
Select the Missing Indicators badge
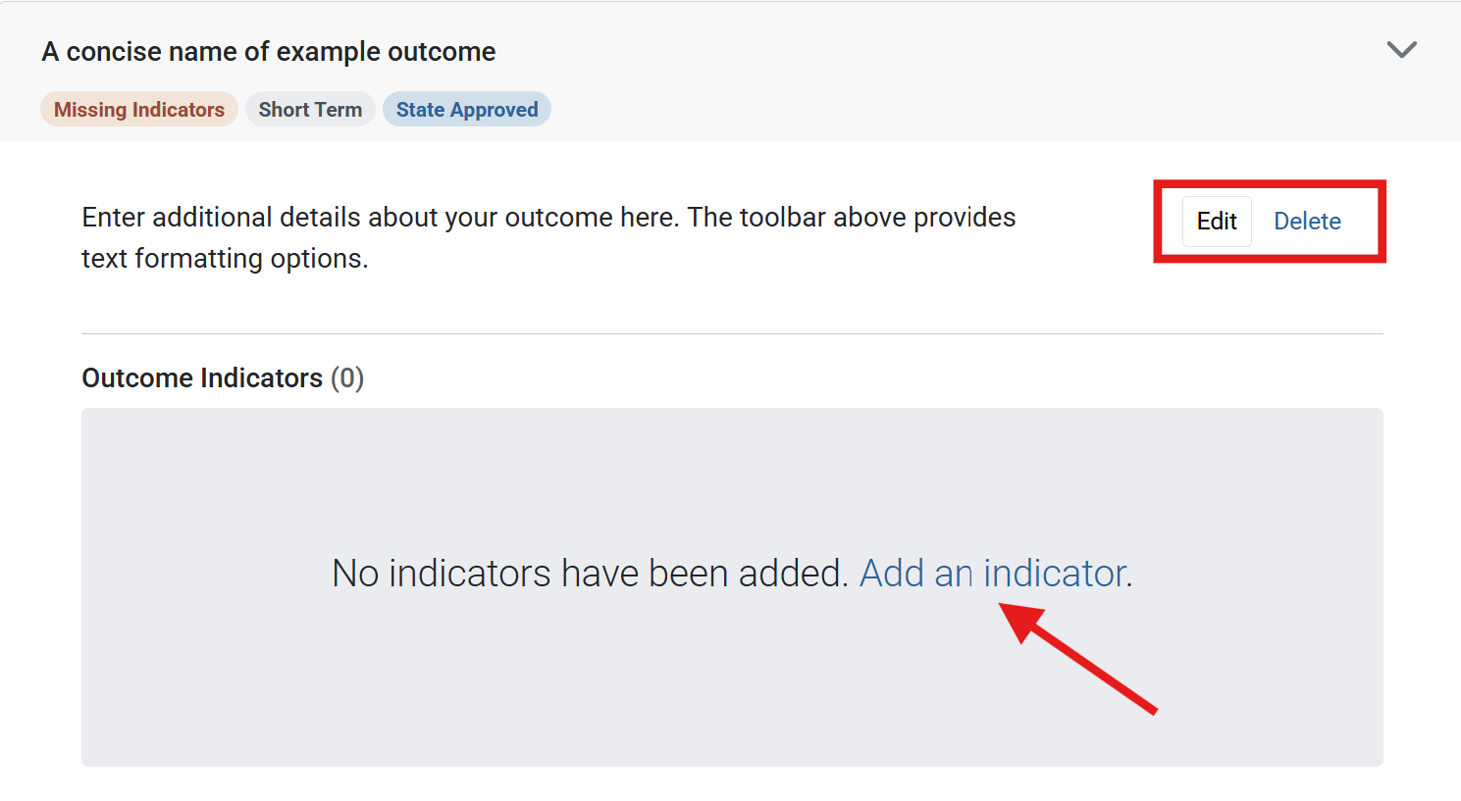point(139,110)
